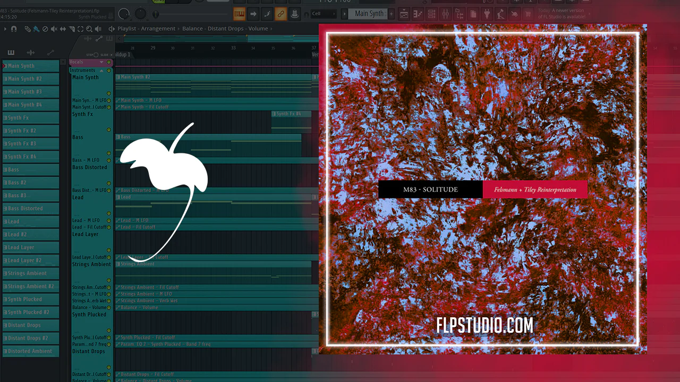Viewport: 680px width, 382px height.
Task: Mute the Vocals track group
Action: coord(109,62)
